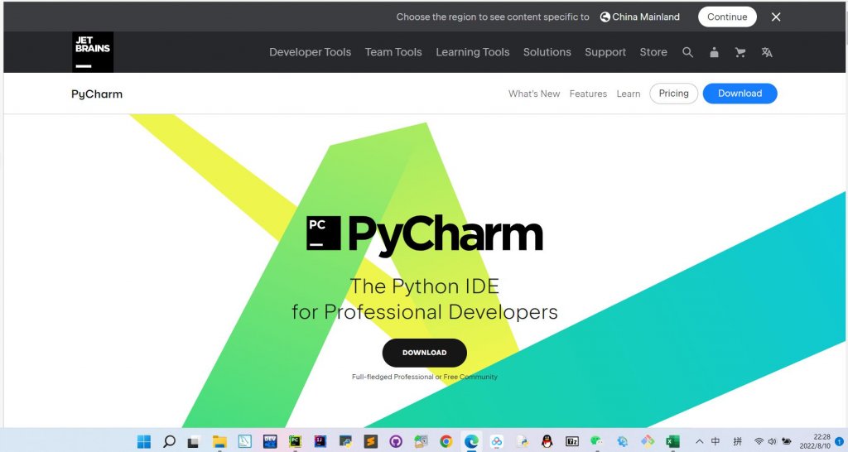Switch to Microsoft Edge on the taskbar
This screenshot has width=848, height=452.
coord(471,442)
